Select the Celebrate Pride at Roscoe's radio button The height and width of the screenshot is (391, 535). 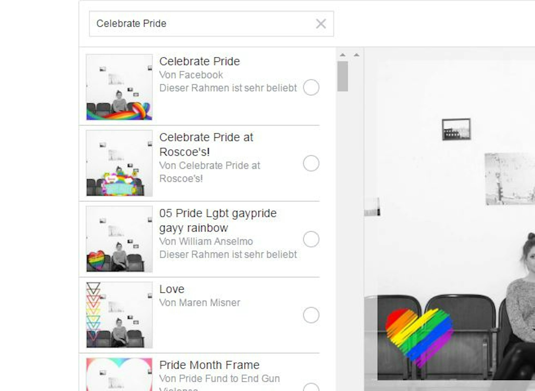311,163
